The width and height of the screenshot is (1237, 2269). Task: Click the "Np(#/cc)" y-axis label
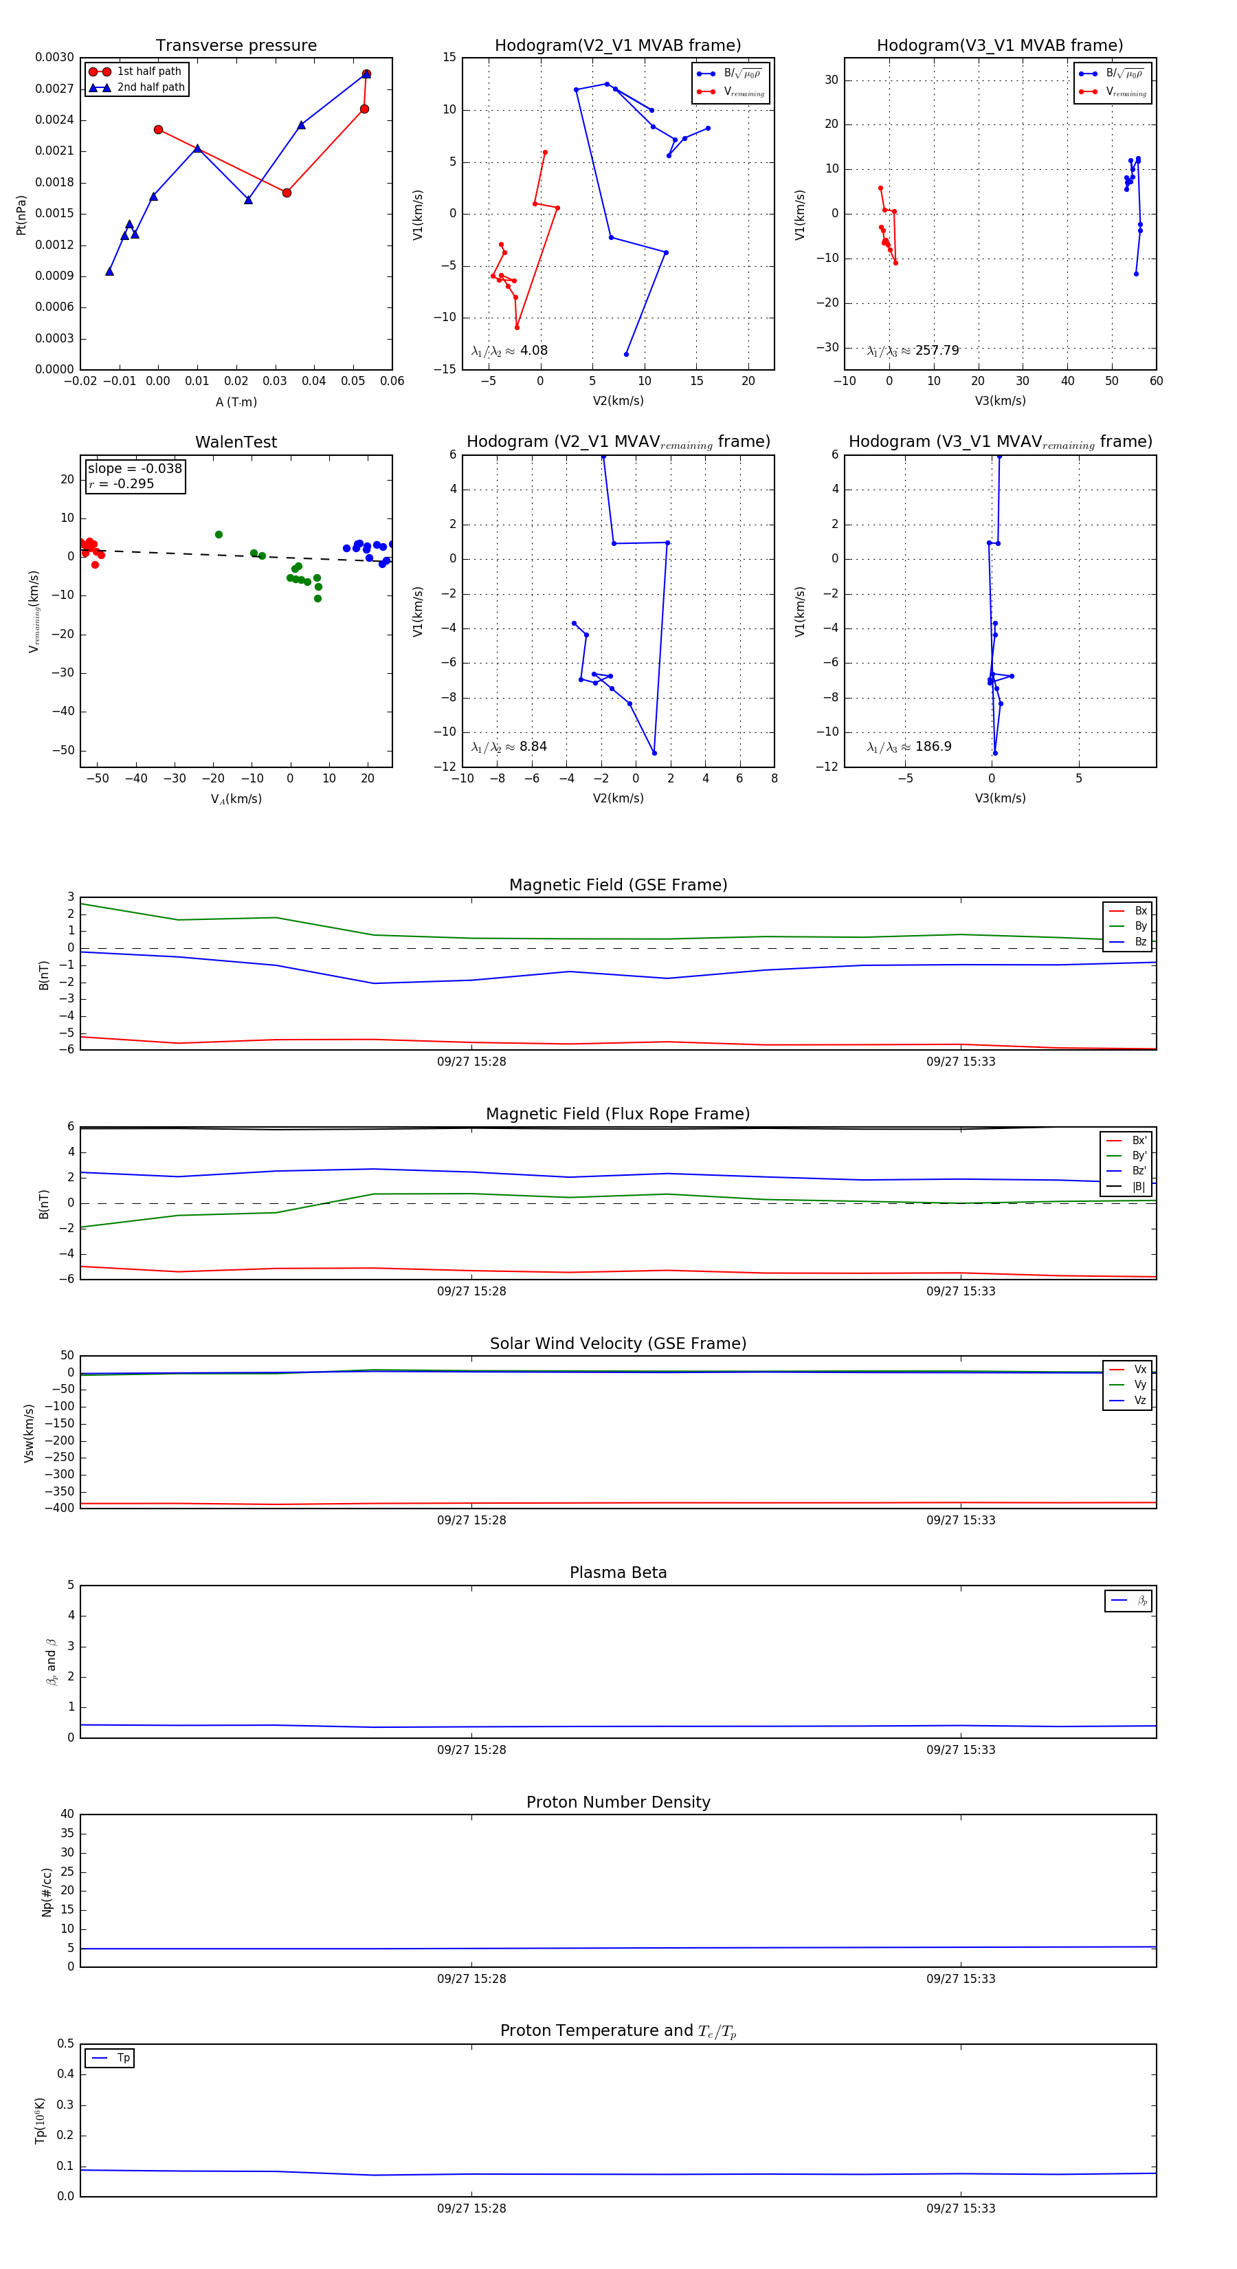[47, 1892]
